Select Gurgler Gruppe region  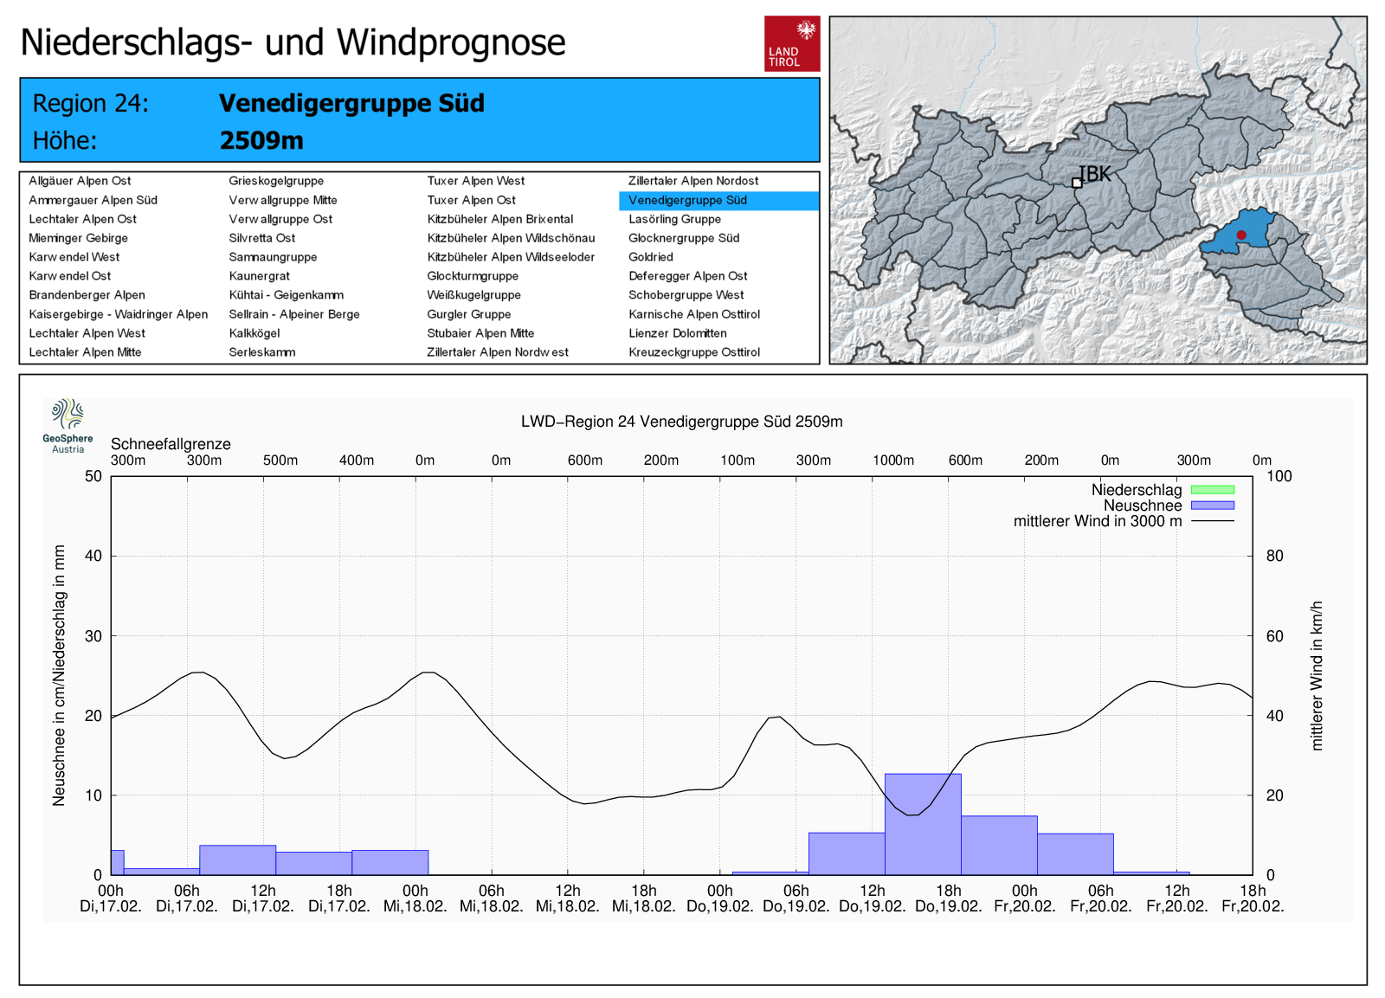coord(468,314)
